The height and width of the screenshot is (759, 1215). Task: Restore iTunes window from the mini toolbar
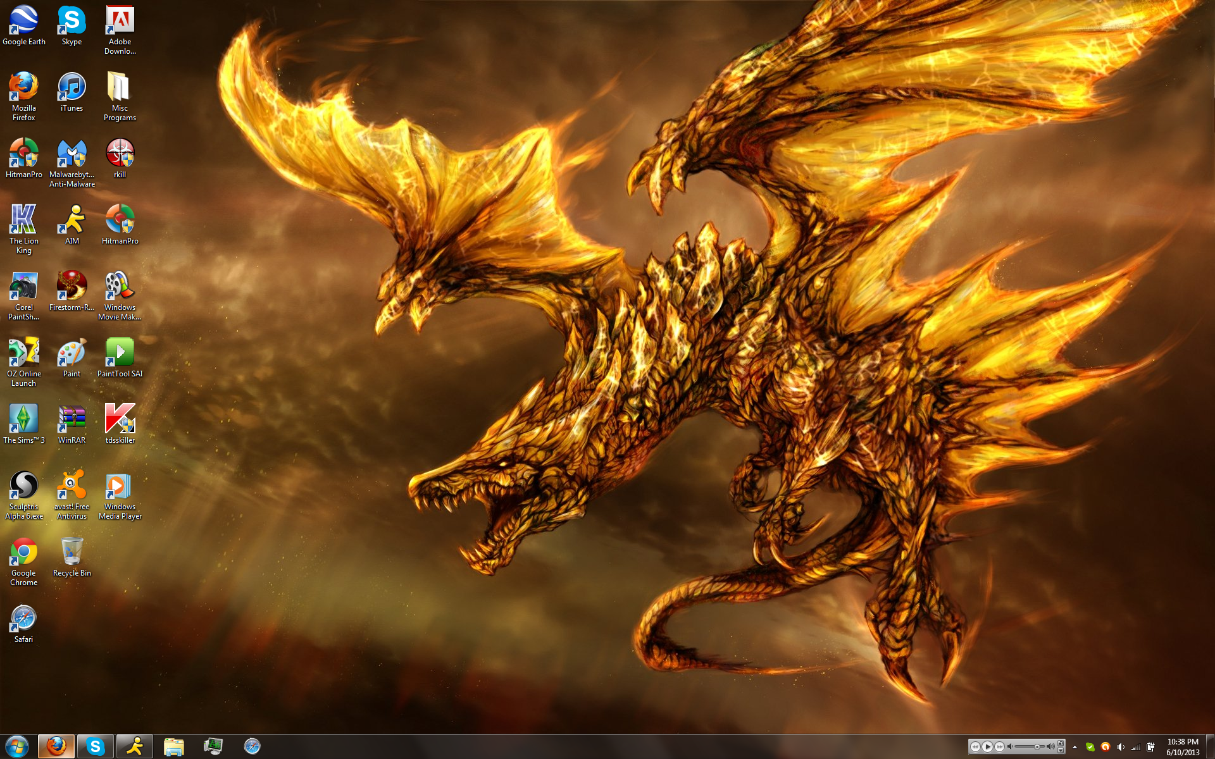pyautogui.click(x=1061, y=743)
